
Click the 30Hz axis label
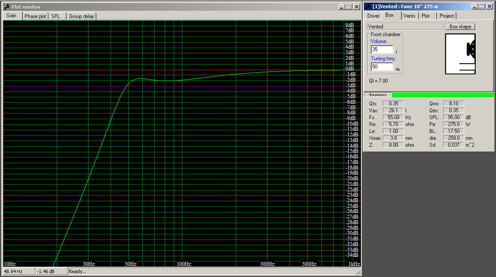(x=89, y=264)
